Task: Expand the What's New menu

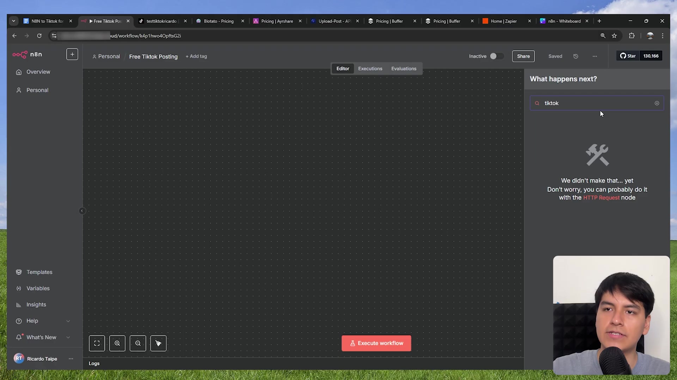Action: click(x=43, y=337)
